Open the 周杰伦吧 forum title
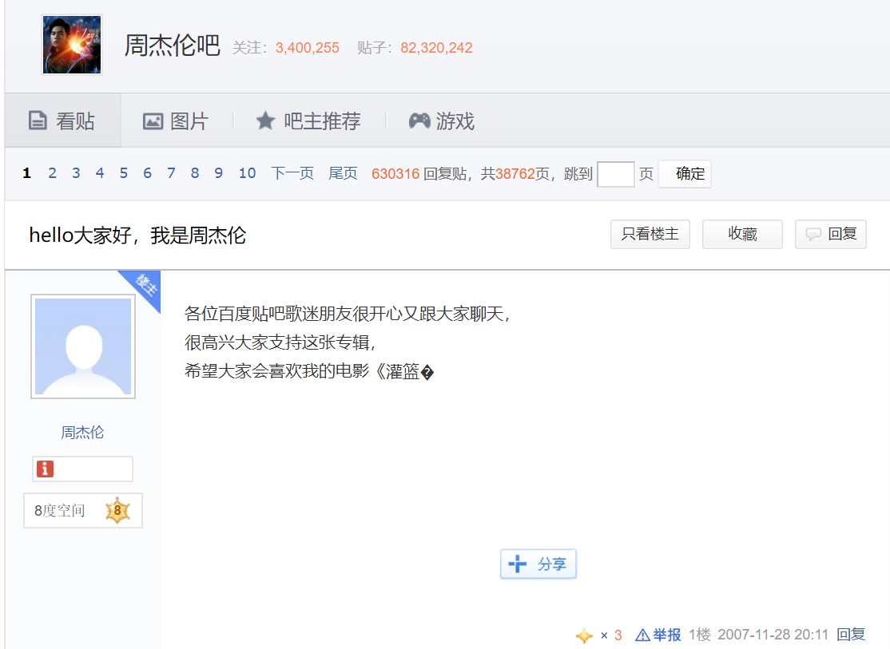890x649 pixels. [172, 46]
